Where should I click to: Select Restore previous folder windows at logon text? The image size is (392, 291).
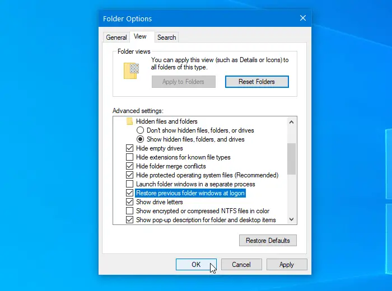point(190,193)
